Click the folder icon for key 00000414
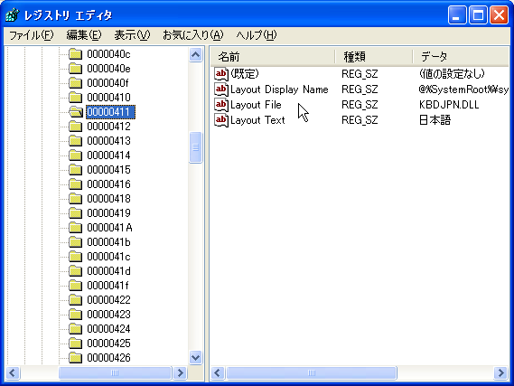Screen dimensions: 514x386 pyautogui.click(x=75, y=155)
